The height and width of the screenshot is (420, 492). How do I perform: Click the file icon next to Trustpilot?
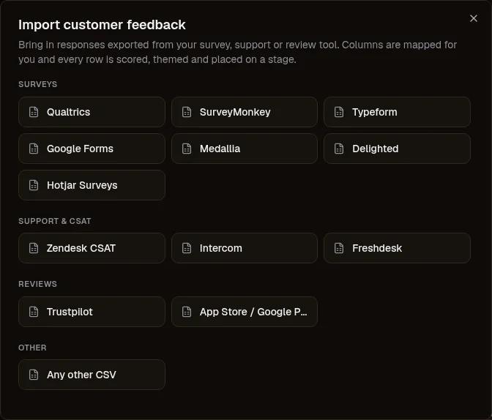click(34, 312)
